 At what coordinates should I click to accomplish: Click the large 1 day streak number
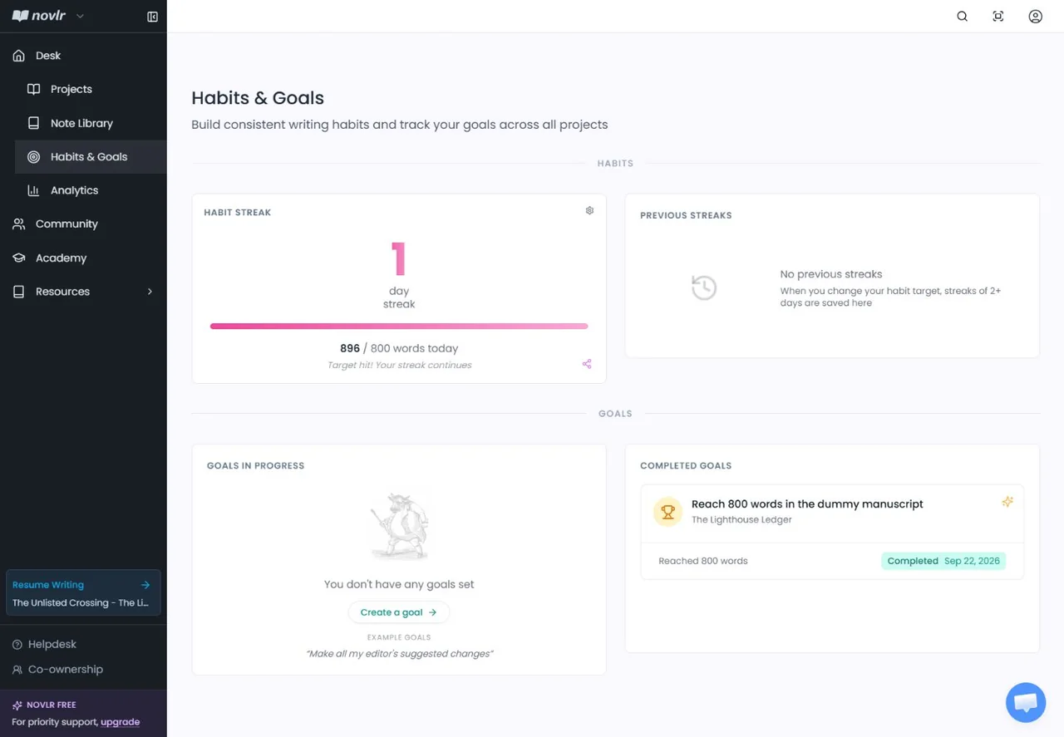399,258
